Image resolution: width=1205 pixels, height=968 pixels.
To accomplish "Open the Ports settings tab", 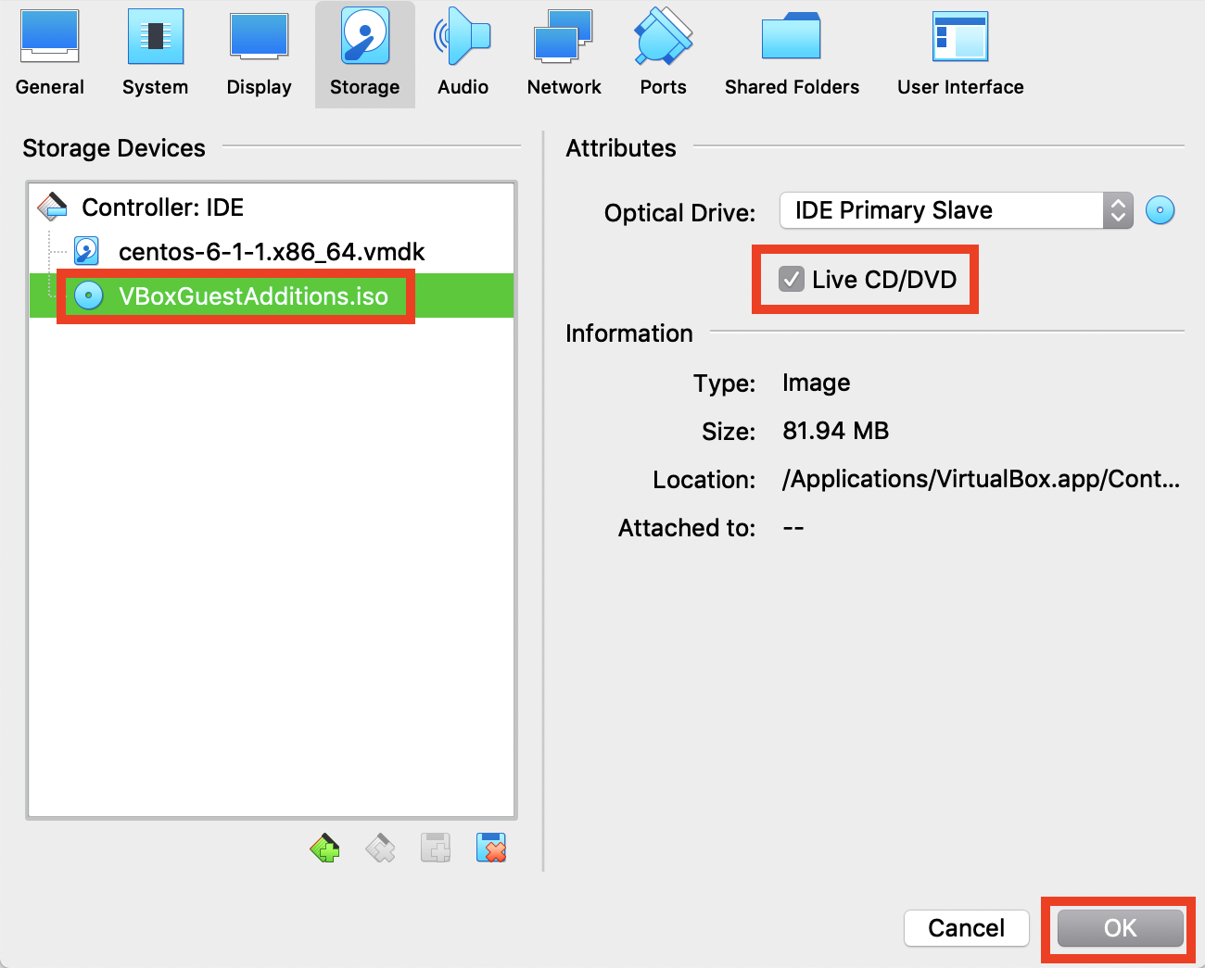I will [x=664, y=54].
